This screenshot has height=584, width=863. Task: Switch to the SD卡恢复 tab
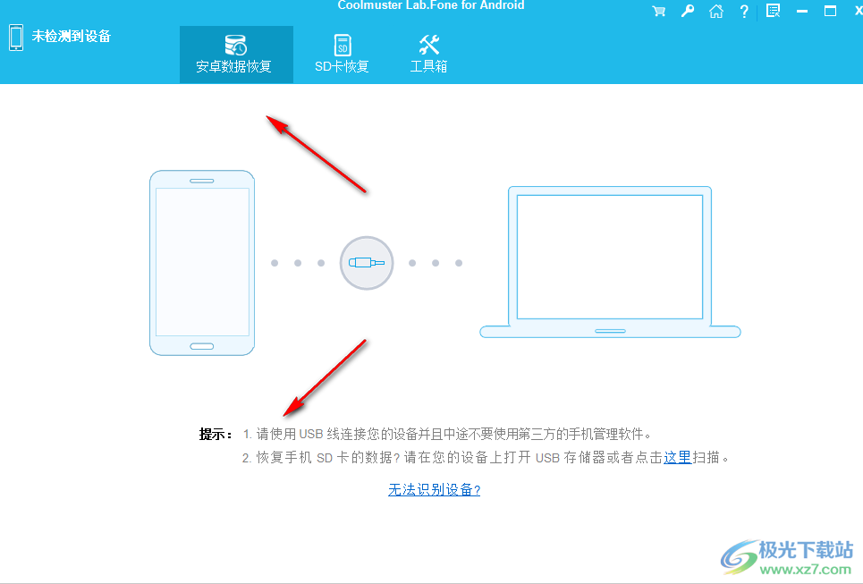(x=341, y=54)
